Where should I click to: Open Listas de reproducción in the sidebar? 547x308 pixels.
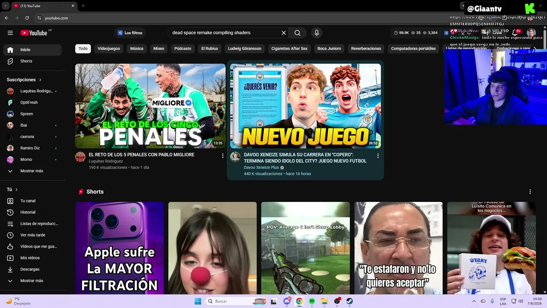32,224
